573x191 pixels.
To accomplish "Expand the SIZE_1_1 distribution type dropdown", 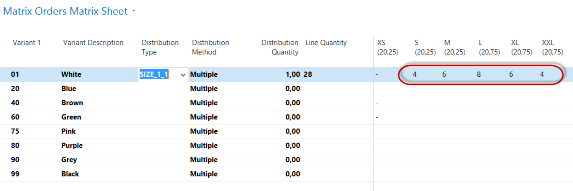I will 183,75.
